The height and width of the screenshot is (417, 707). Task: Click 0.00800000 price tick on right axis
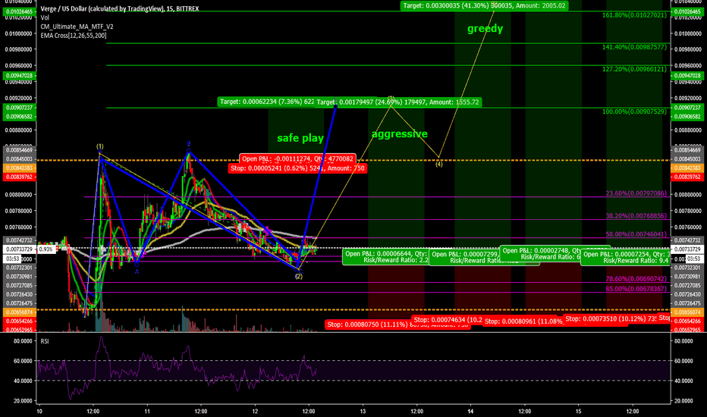click(x=687, y=195)
